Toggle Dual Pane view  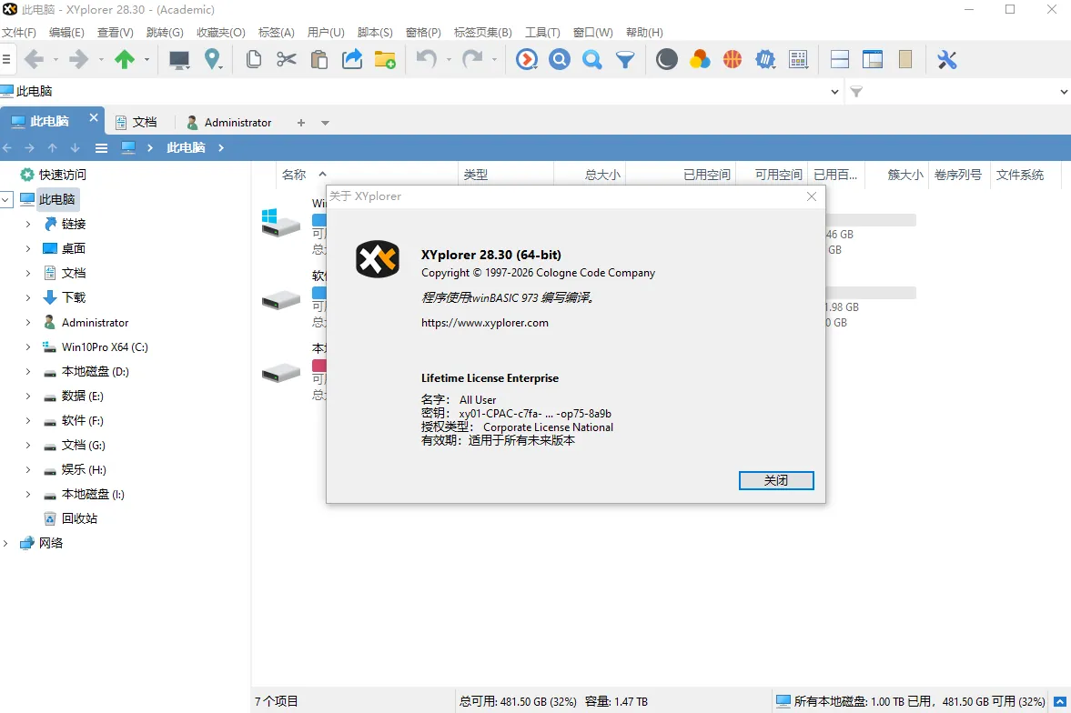tap(839, 59)
